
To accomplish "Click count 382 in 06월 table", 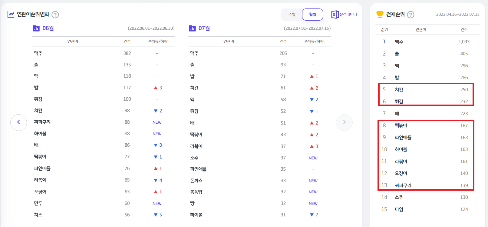I will (x=127, y=53).
